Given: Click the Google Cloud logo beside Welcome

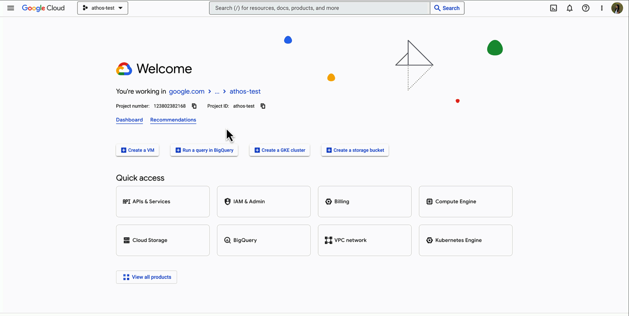Looking at the screenshot, I should pos(124,69).
